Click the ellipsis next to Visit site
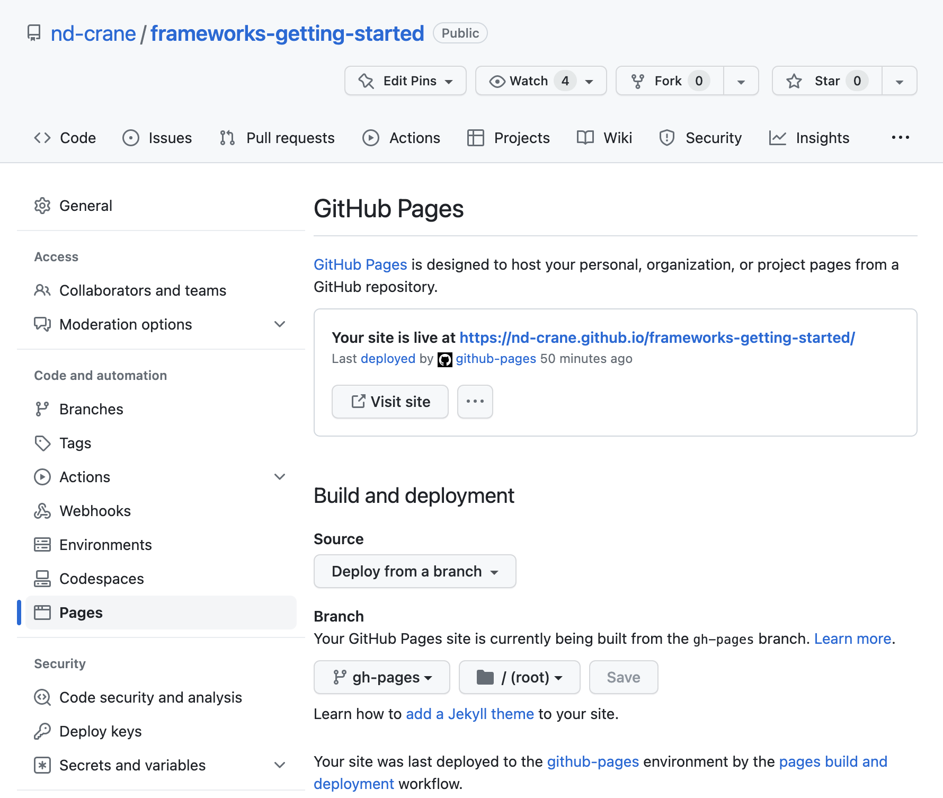Viewport: 943px width, 798px height. point(475,401)
